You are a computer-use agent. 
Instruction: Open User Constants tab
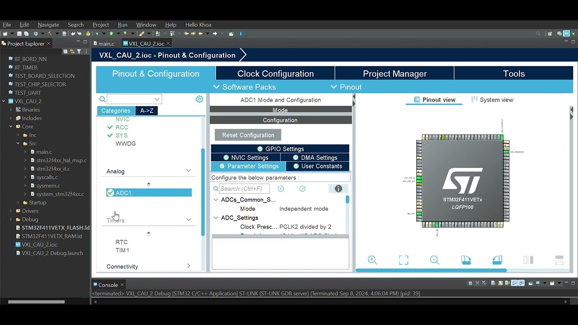click(317, 166)
